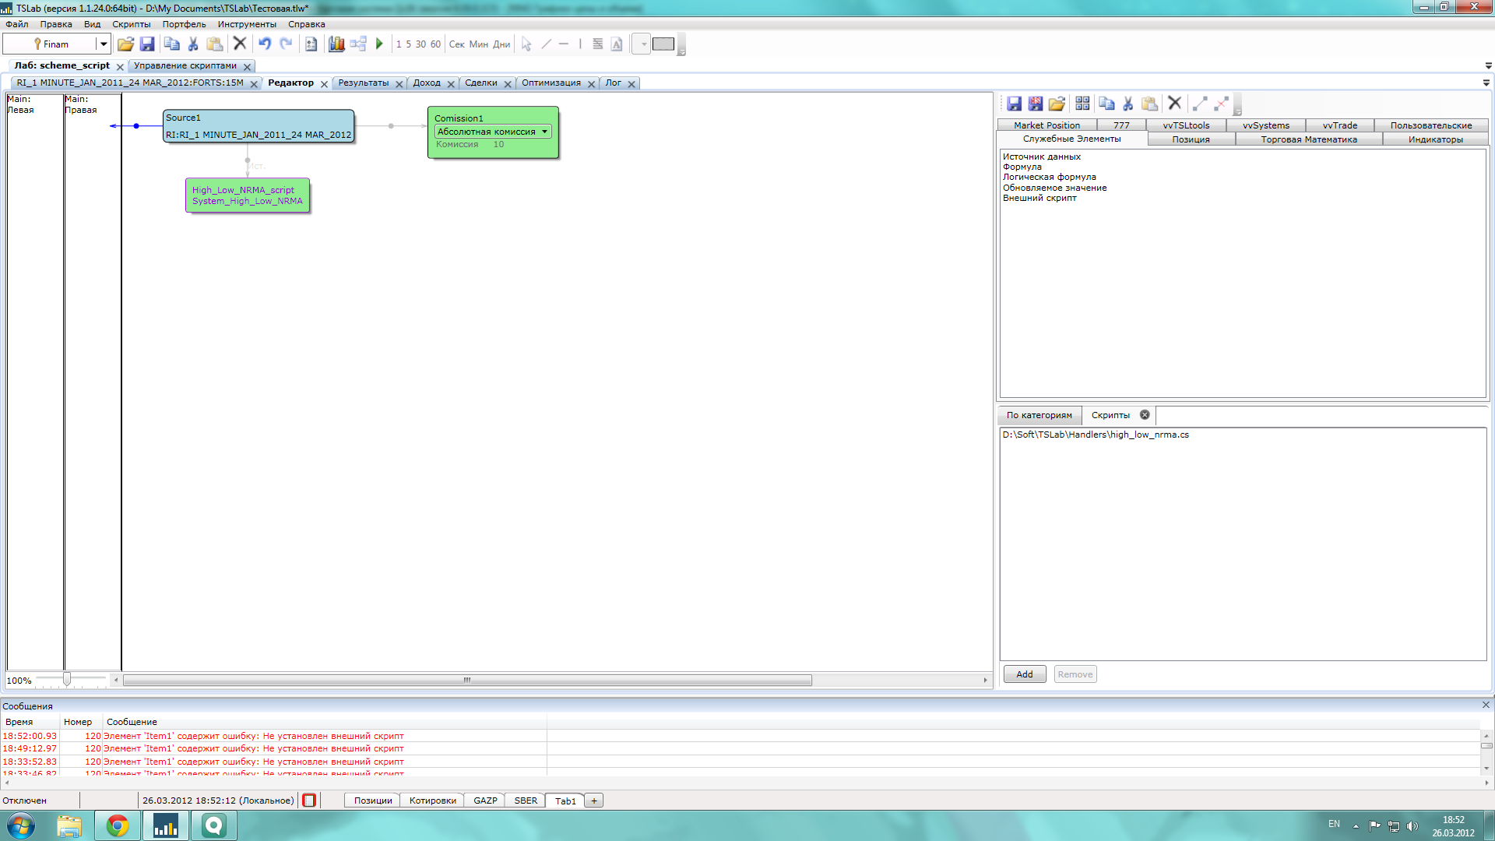Open the Finam data source dropdown
Image resolution: width=1495 pixels, height=841 pixels.
pyautogui.click(x=103, y=44)
